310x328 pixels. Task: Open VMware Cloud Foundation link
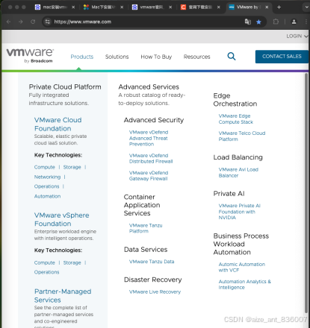click(x=58, y=124)
